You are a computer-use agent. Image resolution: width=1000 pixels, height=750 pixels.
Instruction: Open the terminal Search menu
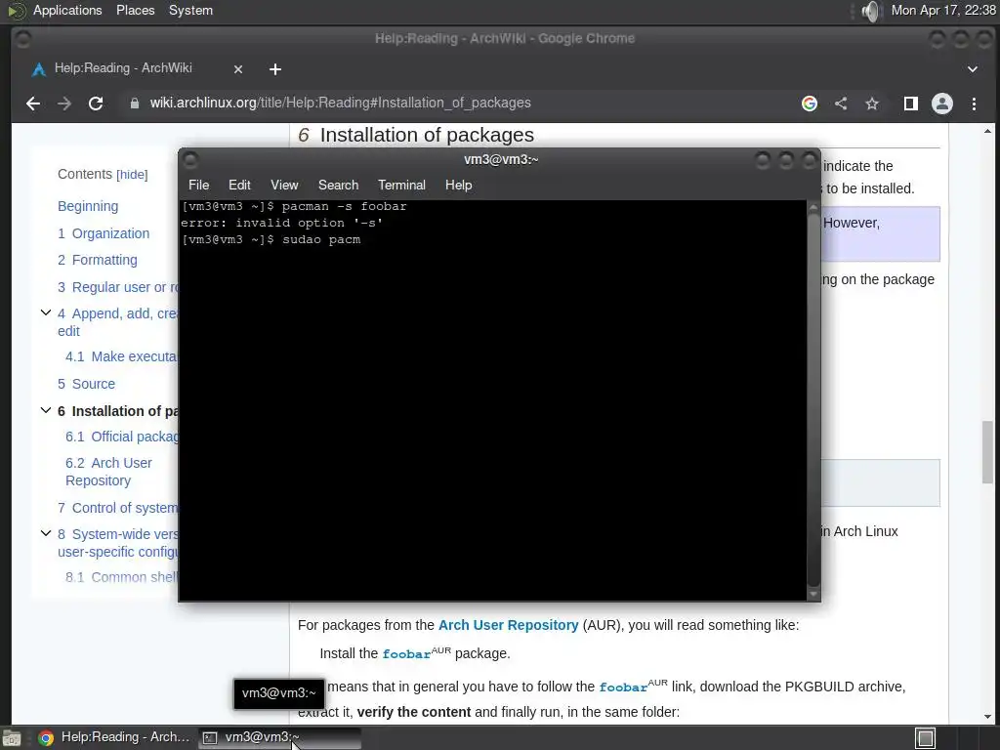tap(338, 185)
